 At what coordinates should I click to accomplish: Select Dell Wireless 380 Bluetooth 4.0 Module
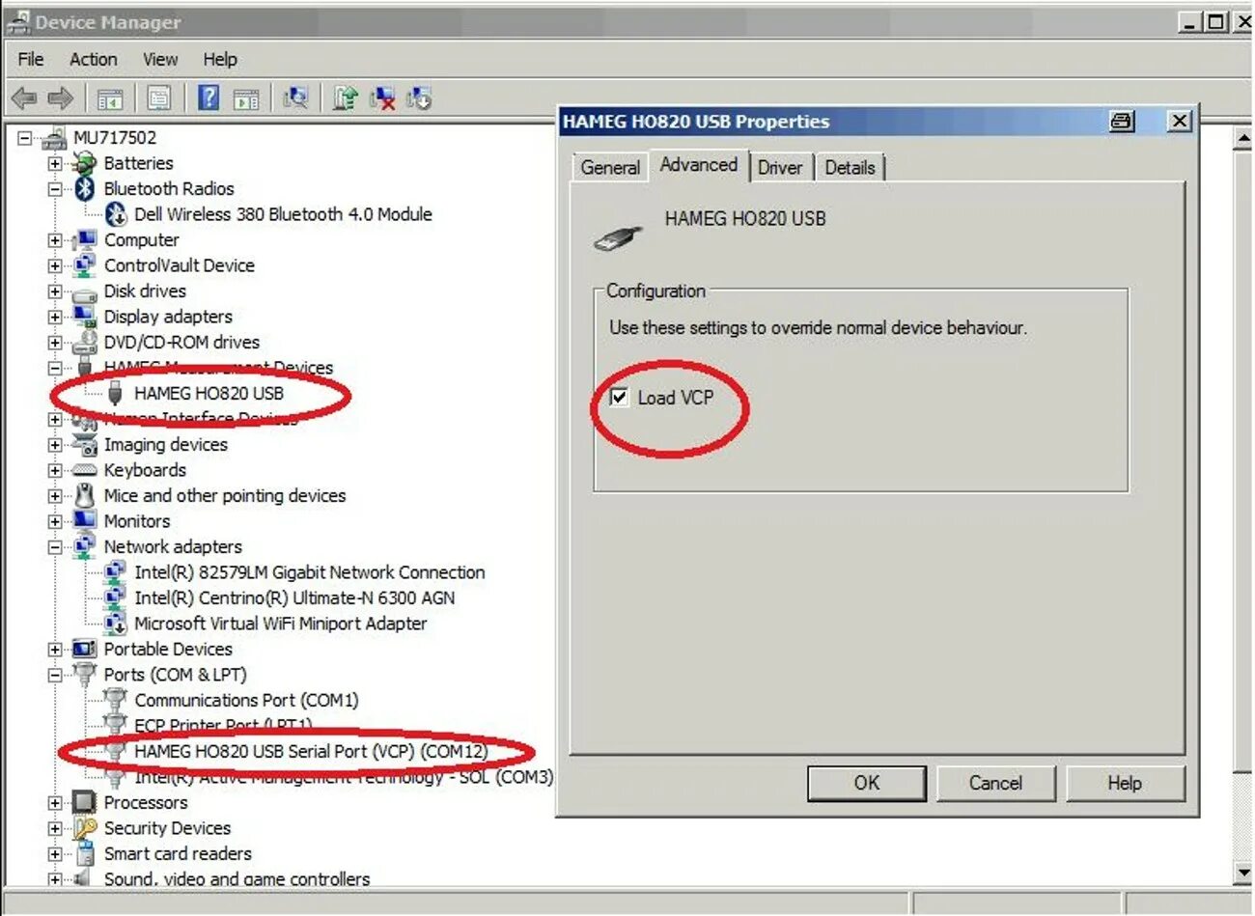(x=283, y=214)
